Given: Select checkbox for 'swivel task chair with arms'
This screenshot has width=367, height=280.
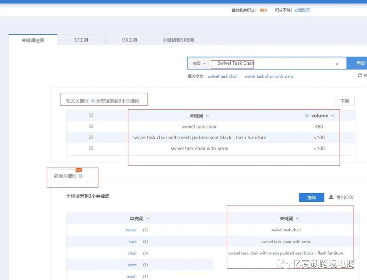Looking at the screenshot, I should coord(91,148).
